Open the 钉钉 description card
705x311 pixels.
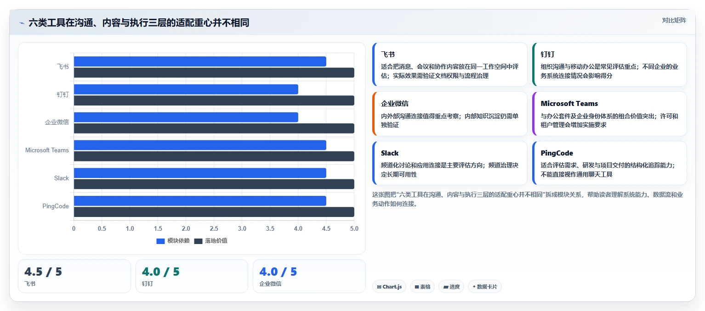[609, 65]
